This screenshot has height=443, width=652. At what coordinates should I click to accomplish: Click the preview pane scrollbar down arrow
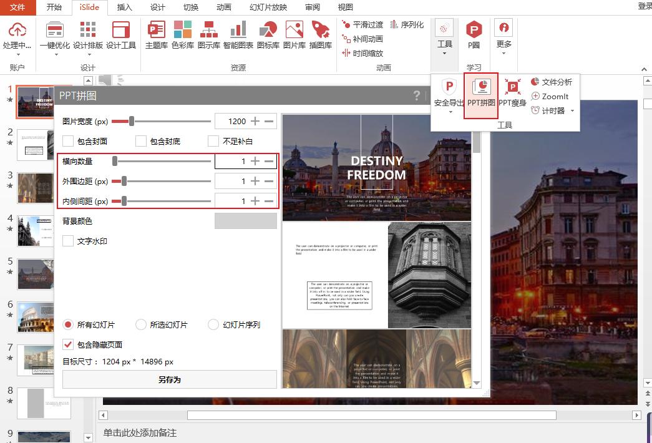[477, 383]
